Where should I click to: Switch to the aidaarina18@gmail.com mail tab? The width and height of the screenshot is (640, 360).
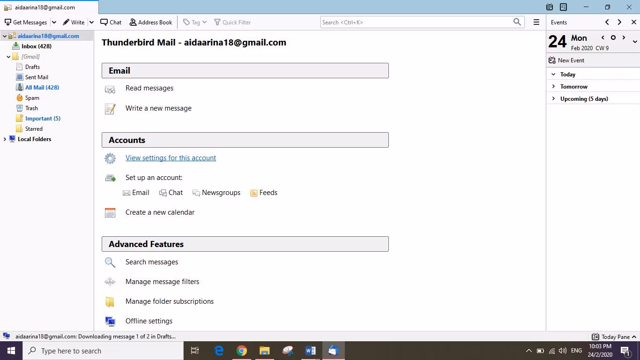(x=49, y=7)
